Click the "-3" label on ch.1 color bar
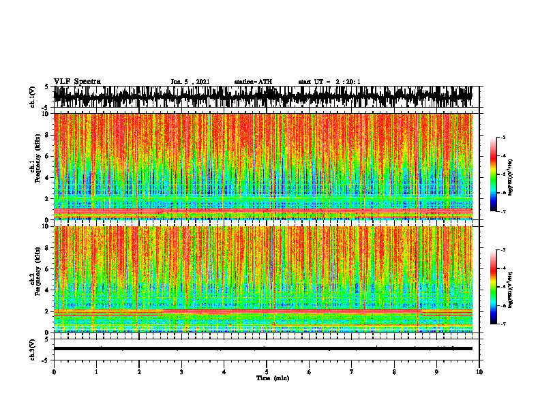 [x=503, y=138]
